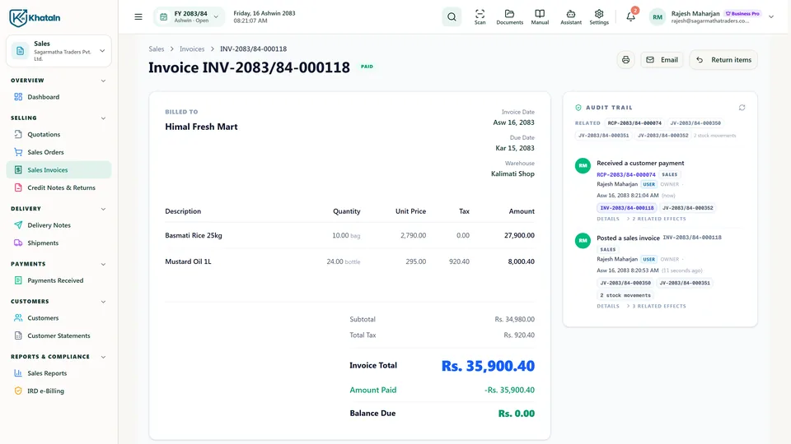The height and width of the screenshot is (444, 791).
Task: Click Mustard Oil 1L description
Action: tap(188, 261)
